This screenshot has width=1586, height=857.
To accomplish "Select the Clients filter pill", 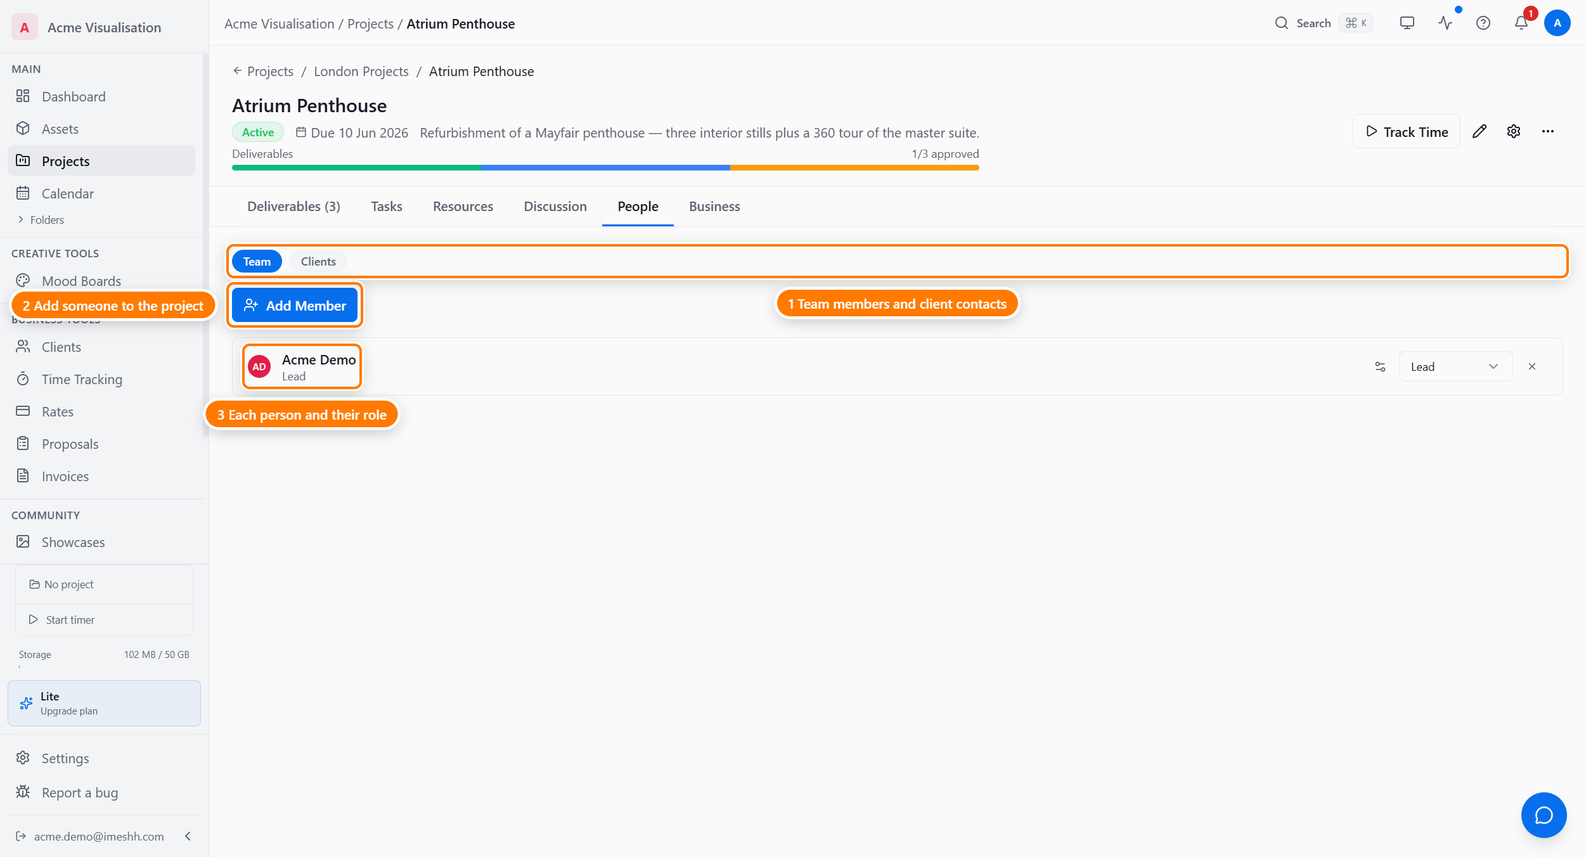I will click(318, 261).
